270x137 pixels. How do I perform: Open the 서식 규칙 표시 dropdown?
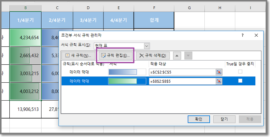(147, 46)
